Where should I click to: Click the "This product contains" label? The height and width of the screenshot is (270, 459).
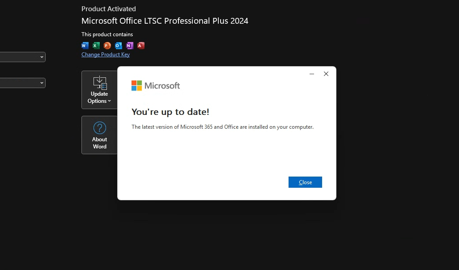(x=107, y=34)
